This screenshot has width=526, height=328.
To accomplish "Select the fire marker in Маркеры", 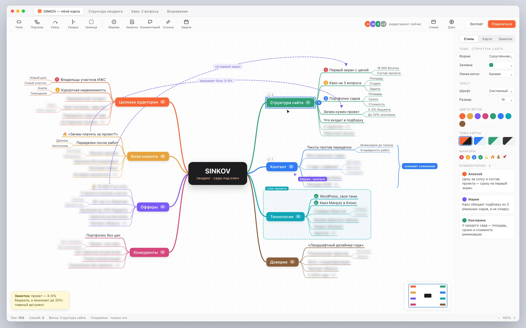I will [493, 157].
